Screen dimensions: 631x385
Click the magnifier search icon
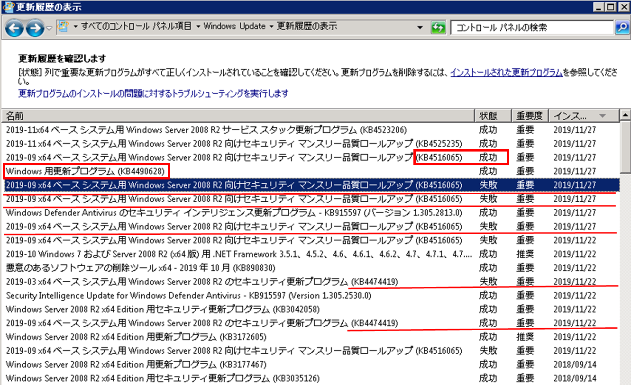pyautogui.click(x=622, y=27)
